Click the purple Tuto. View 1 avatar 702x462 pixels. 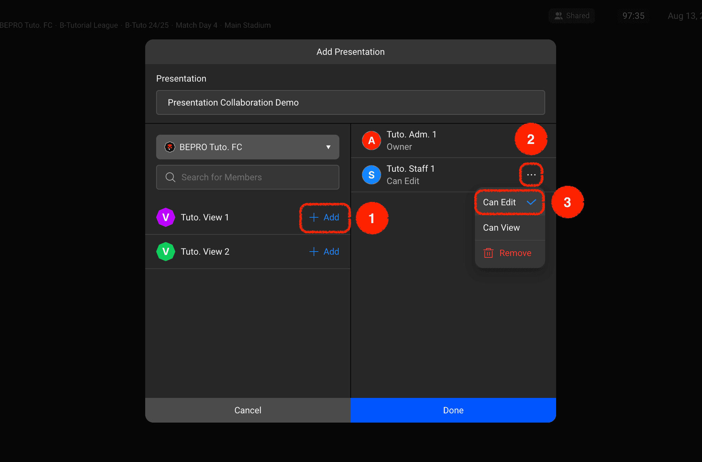pyautogui.click(x=166, y=217)
